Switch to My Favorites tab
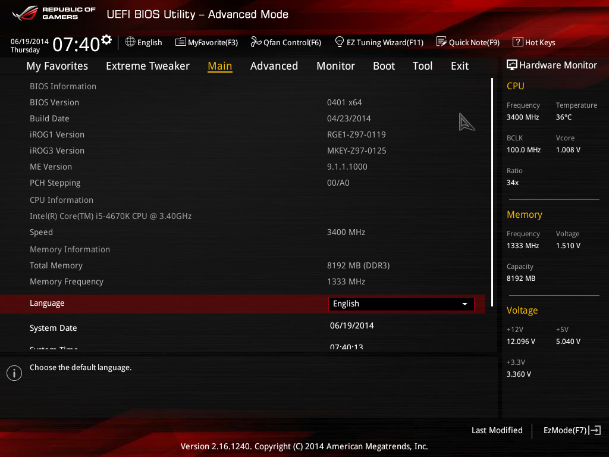This screenshot has width=609, height=457. (x=57, y=66)
